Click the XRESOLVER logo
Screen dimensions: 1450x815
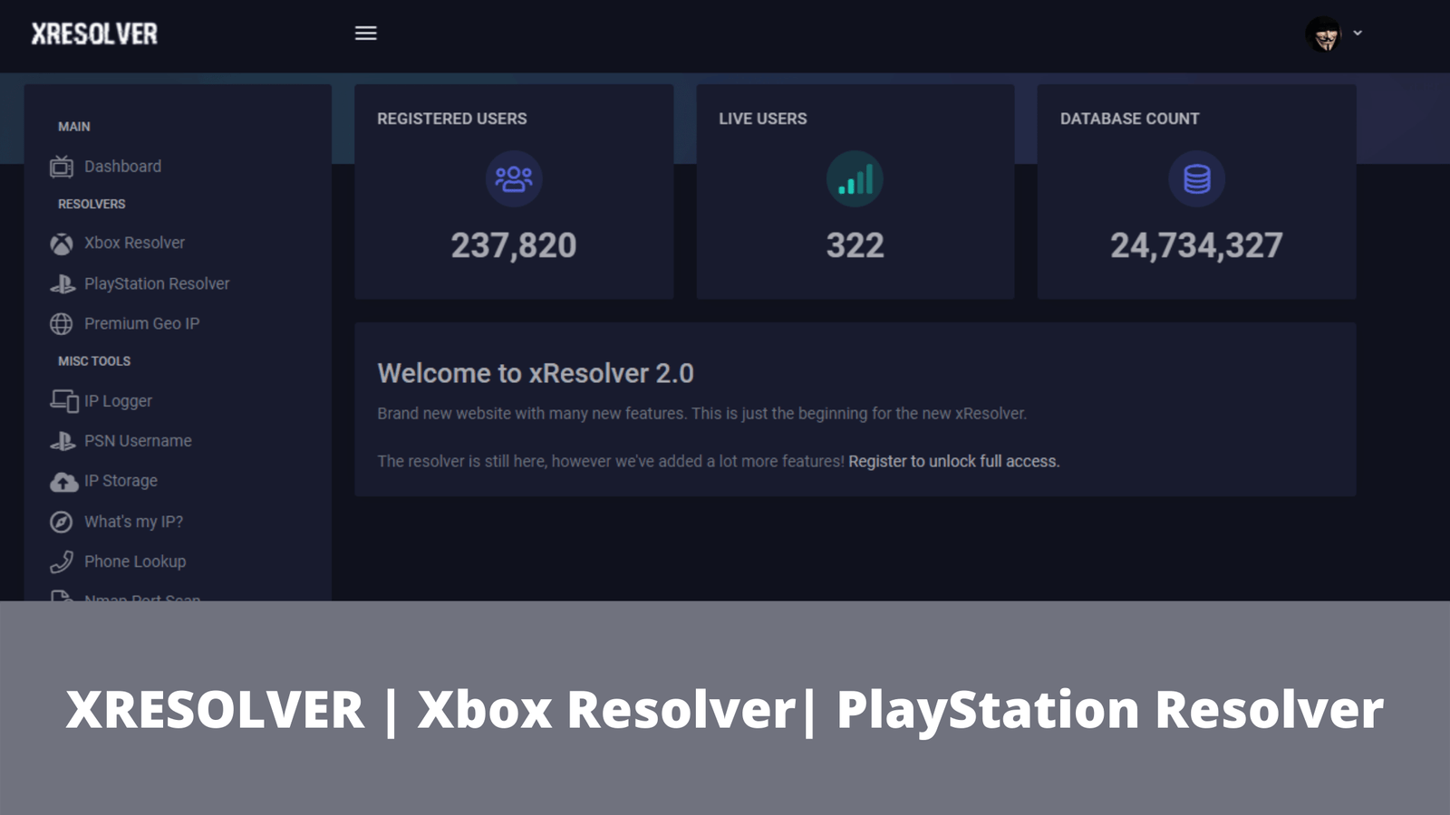(93, 33)
